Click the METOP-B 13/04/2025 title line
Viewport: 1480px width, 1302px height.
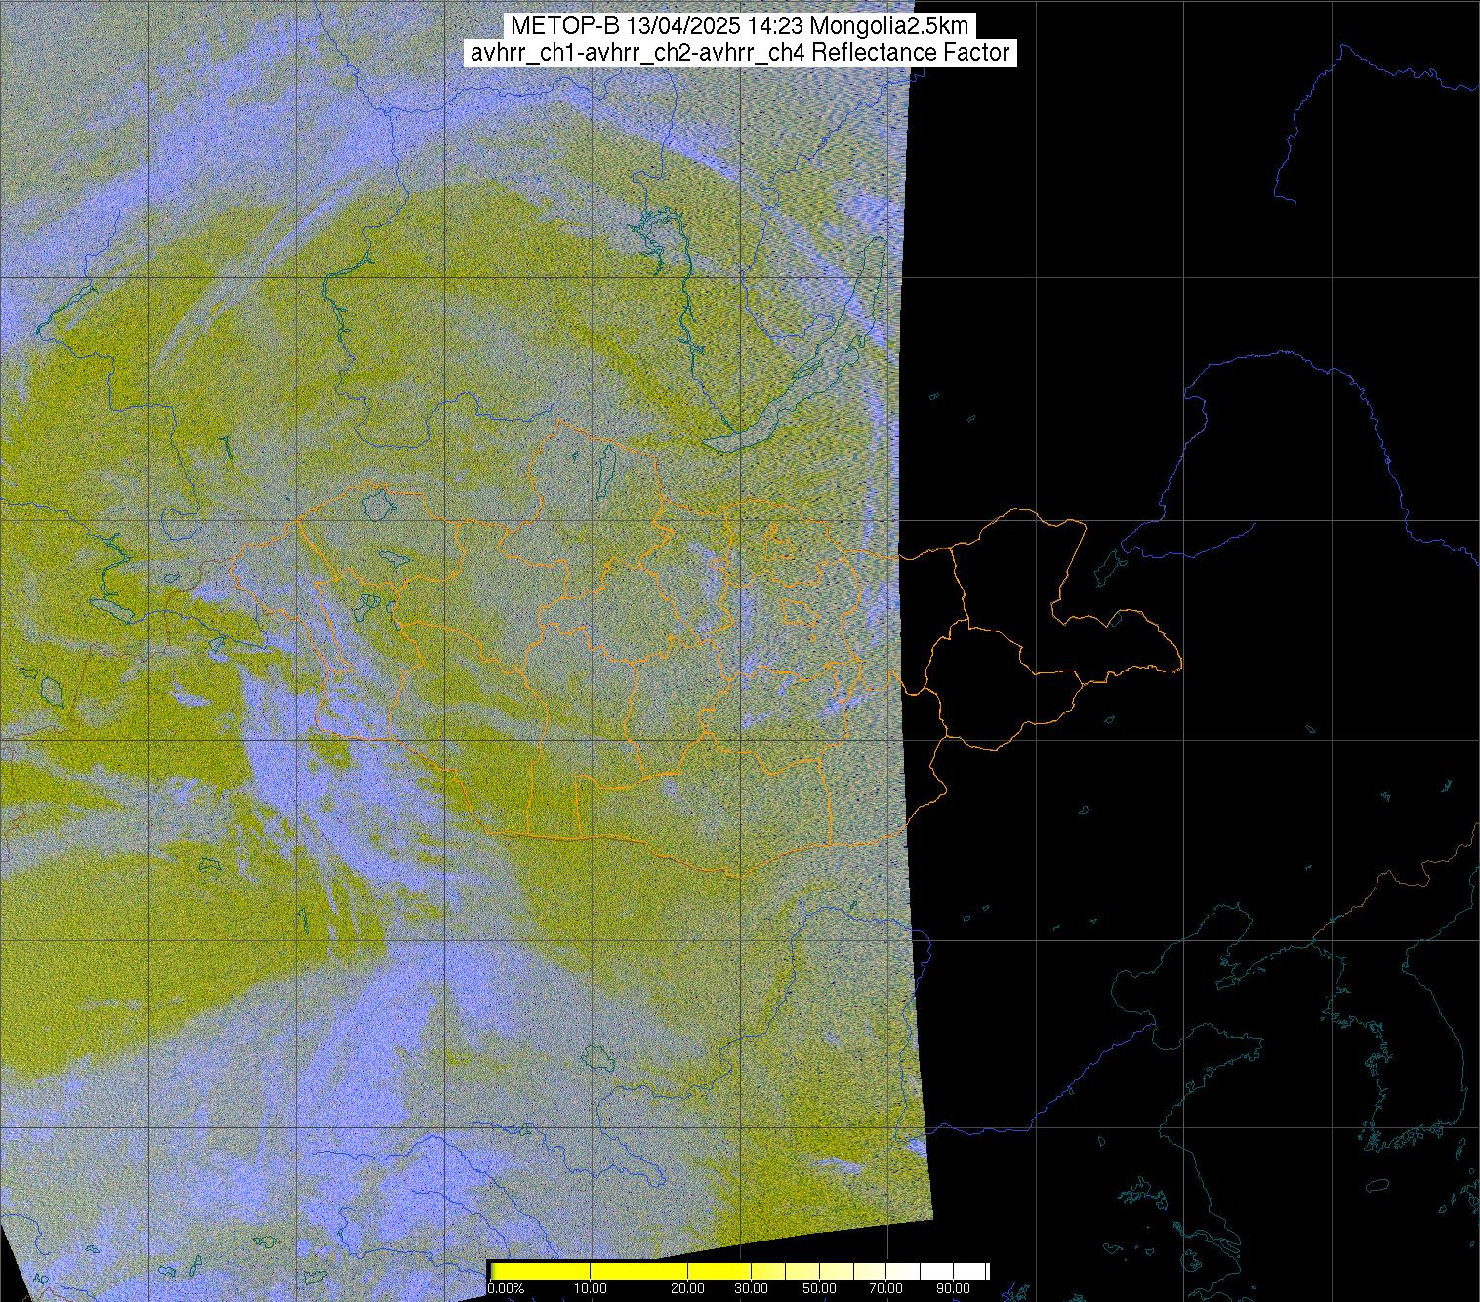click(740, 25)
